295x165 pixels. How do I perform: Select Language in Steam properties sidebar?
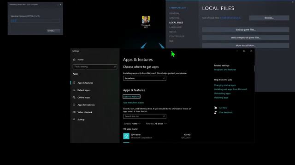click(x=175, y=27)
